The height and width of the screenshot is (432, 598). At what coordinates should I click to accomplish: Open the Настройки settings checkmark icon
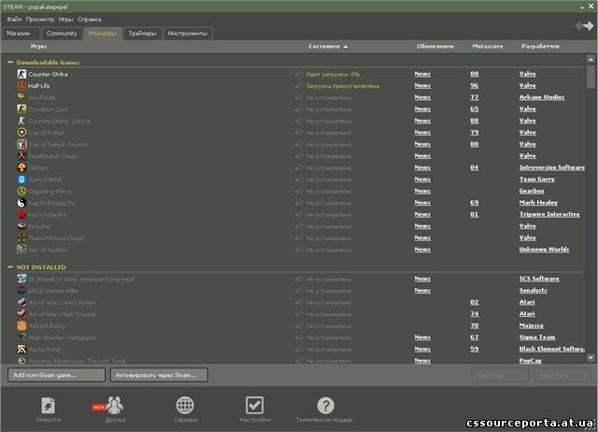[254, 405]
